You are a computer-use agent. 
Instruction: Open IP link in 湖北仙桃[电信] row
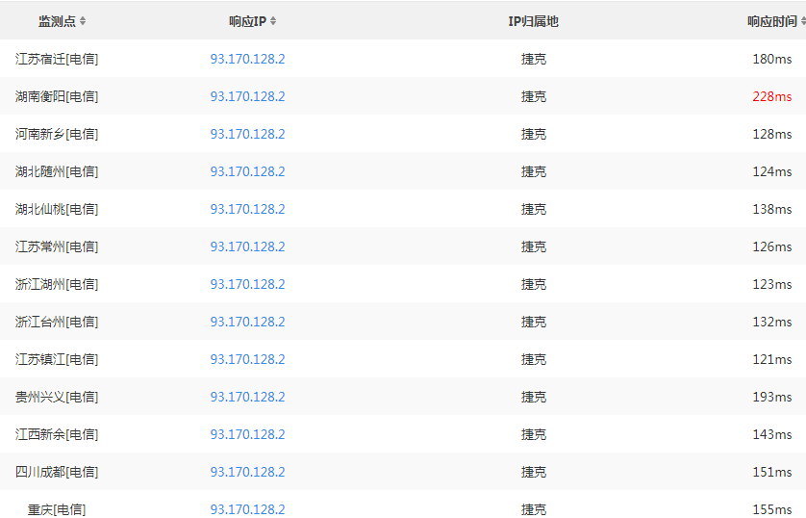click(247, 209)
